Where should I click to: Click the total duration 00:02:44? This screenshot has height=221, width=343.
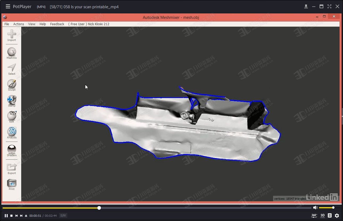coord(51,216)
